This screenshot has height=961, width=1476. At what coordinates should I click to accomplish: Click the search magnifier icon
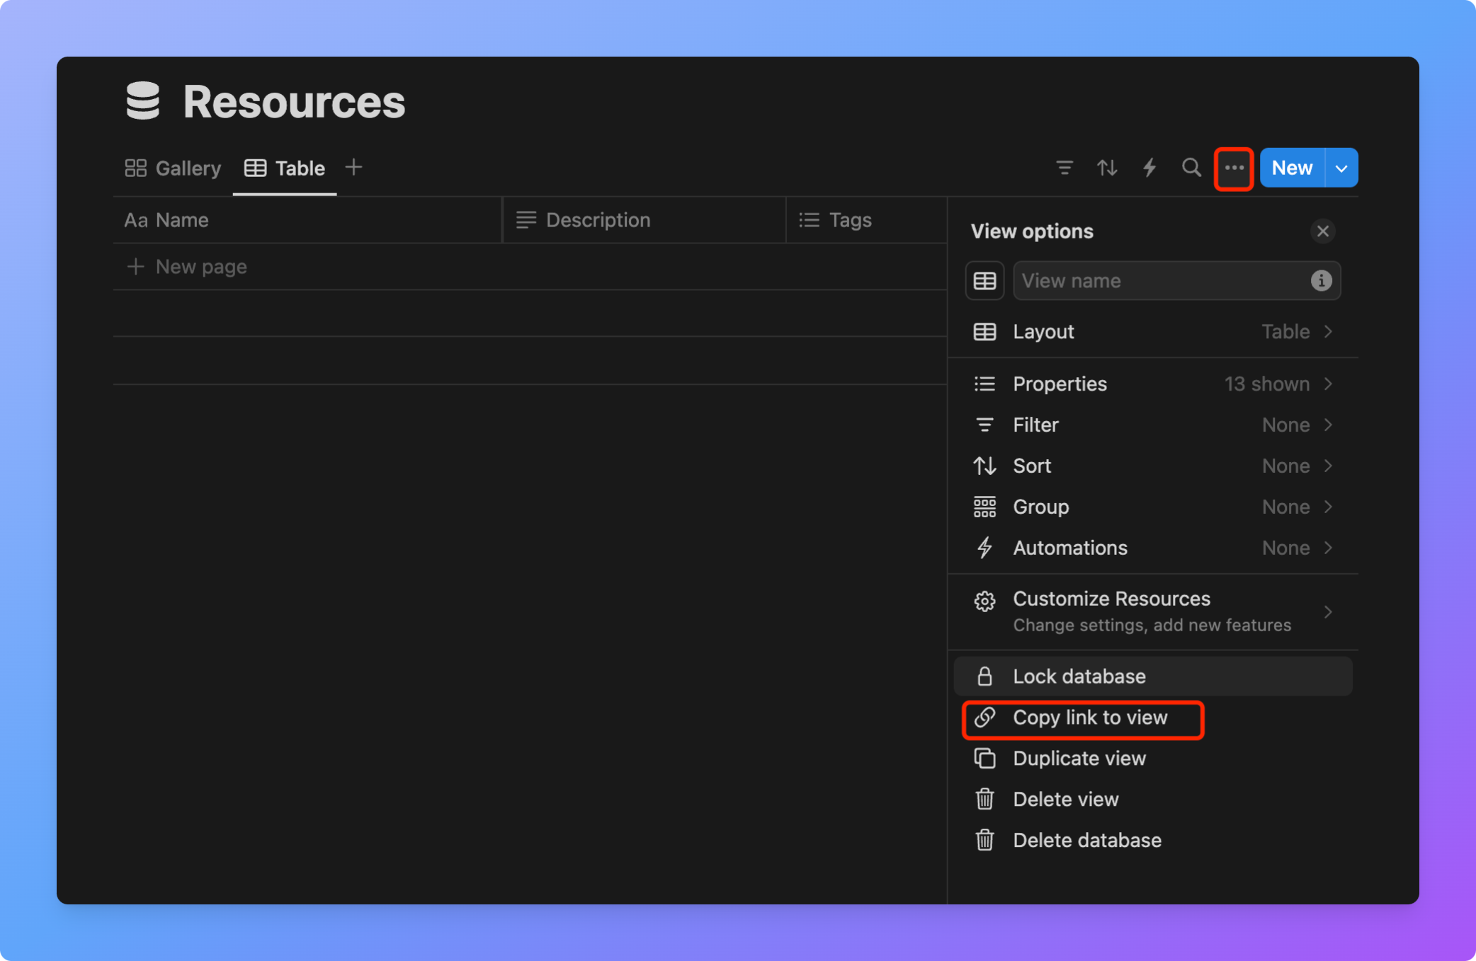(1191, 168)
